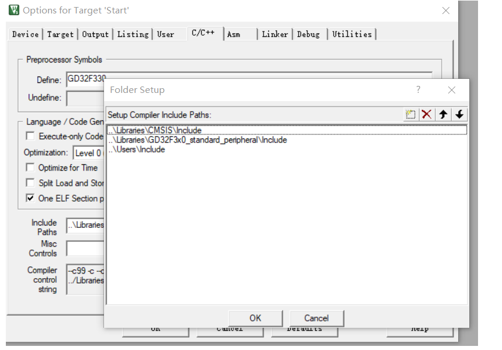Click the Include Paths field
The width and height of the screenshot is (502, 350).
85,225
